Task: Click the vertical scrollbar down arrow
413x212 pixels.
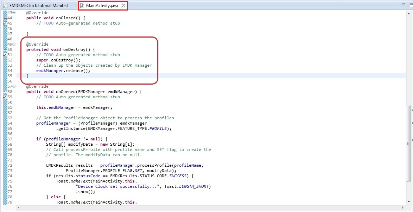Action: [x=408, y=202]
